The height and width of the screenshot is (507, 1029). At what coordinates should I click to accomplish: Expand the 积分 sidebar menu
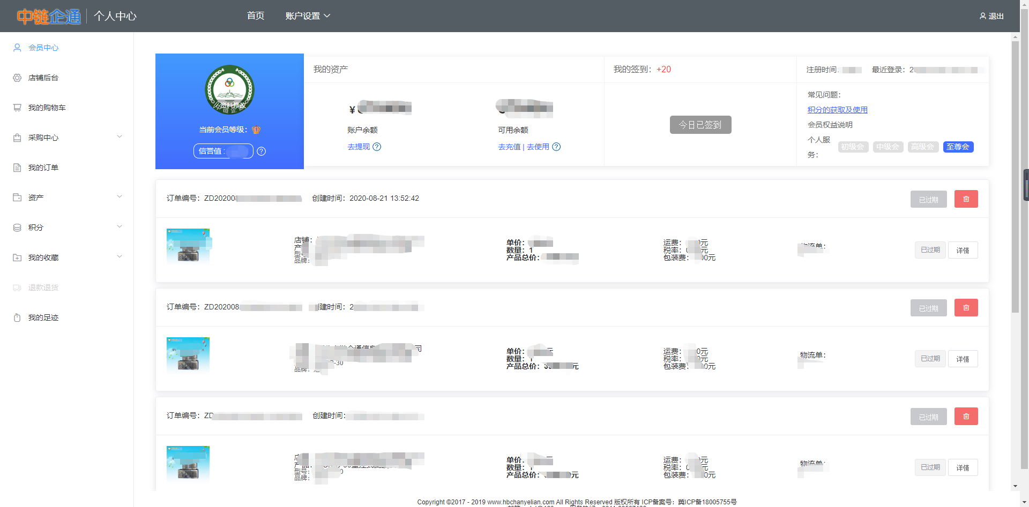[120, 227]
